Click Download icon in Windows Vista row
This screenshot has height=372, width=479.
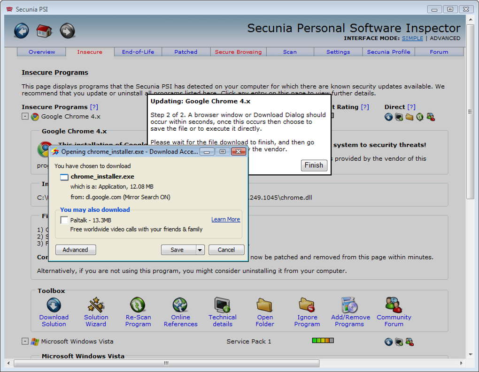[x=388, y=342]
